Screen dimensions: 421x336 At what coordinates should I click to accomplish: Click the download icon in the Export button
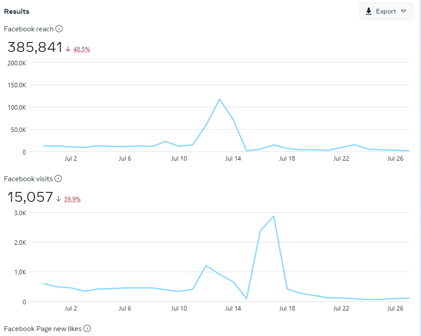(369, 11)
